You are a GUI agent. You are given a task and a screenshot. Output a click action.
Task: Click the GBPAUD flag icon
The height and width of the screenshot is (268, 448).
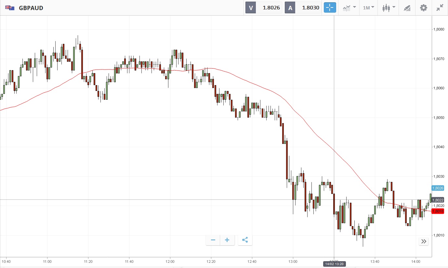(x=10, y=8)
